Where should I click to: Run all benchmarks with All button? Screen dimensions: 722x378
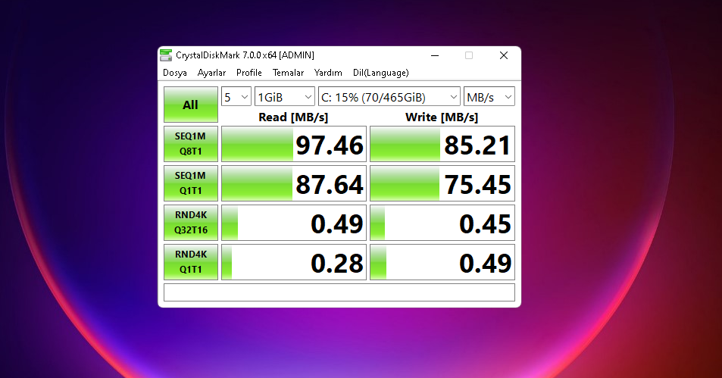point(191,105)
